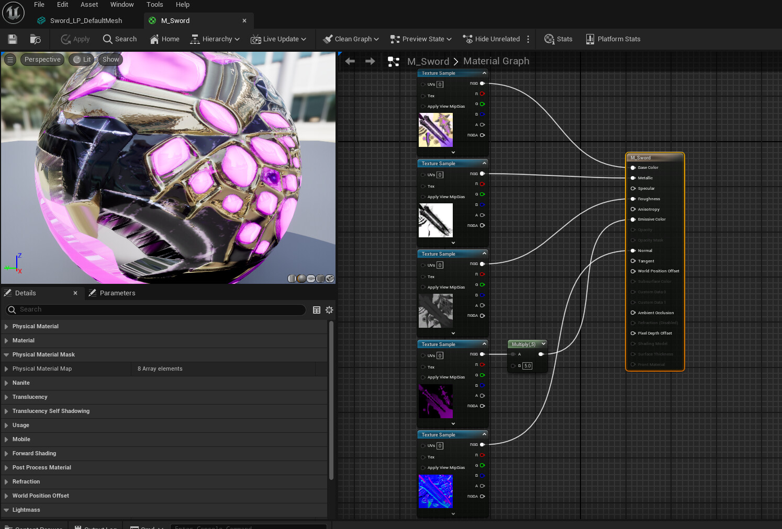Close the M_Sword tab
The image size is (782, 529).
tap(244, 21)
